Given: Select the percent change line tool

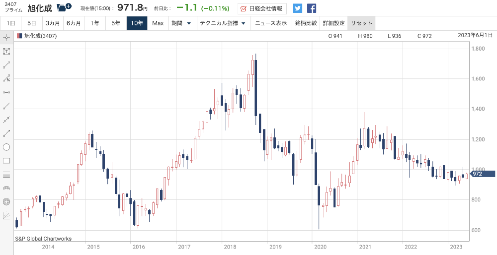Looking at the screenshot, I should coord(6,78).
